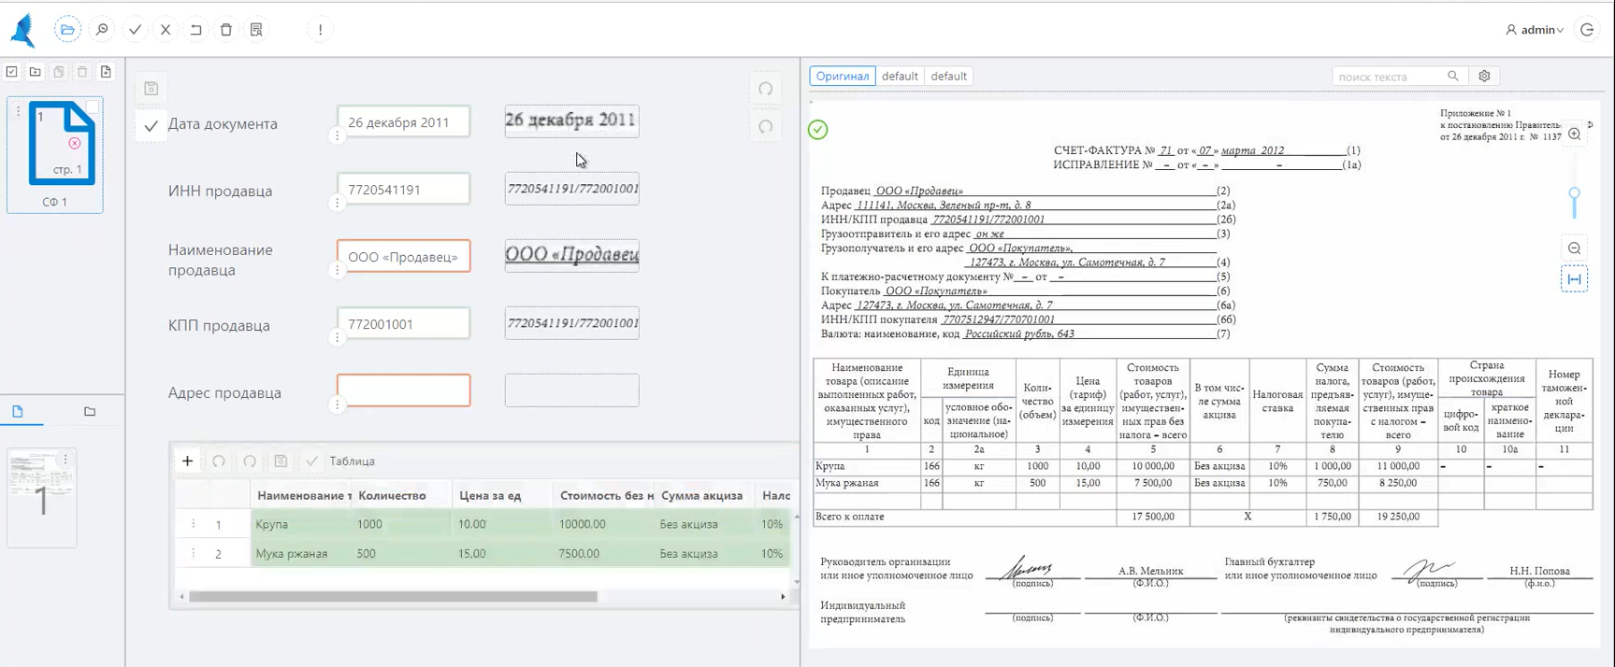
Task: Click the table's horizontal scrollbar
Action: tap(393, 596)
